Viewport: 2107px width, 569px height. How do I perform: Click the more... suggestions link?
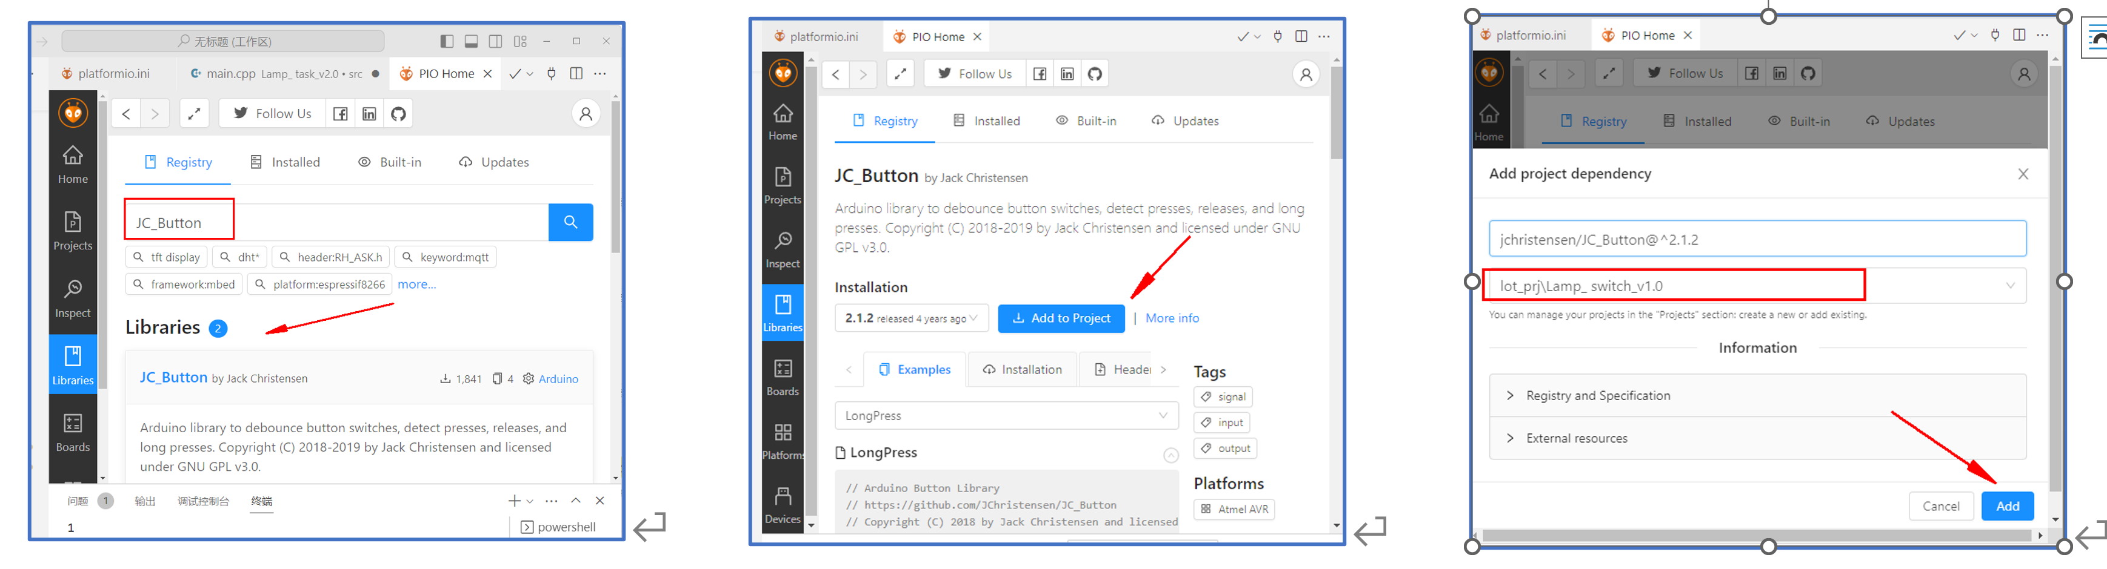coord(416,284)
